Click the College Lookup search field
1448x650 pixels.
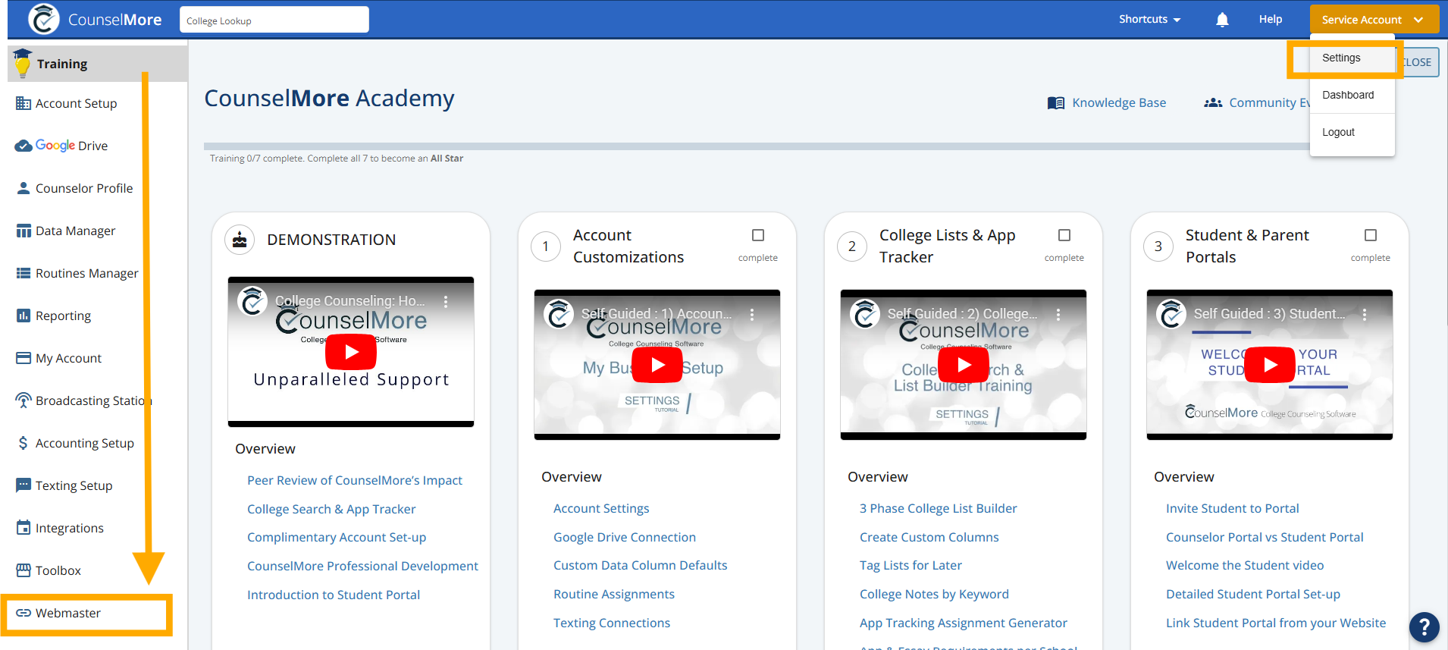point(274,20)
